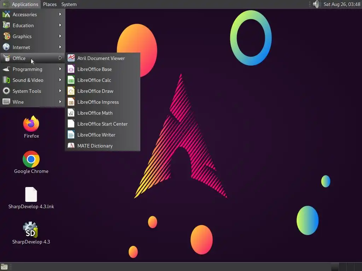Viewport: 362px width, 271px height.
Task: Click the LibreOffice Draw icon
Action: [x=71, y=91]
